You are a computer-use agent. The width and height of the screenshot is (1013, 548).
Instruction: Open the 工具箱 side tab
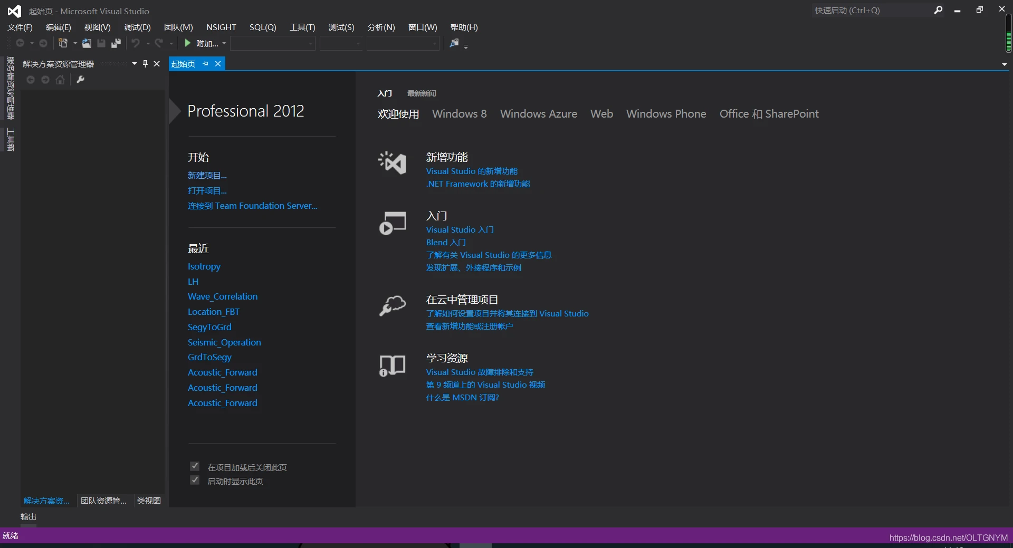[x=11, y=139]
